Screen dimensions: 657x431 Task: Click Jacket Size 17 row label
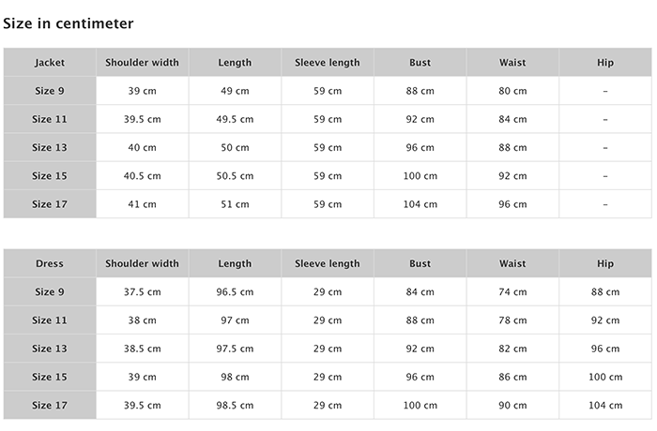coord(50,204)
